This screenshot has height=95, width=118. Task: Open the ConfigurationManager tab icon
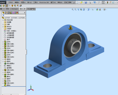click(10, 13)
